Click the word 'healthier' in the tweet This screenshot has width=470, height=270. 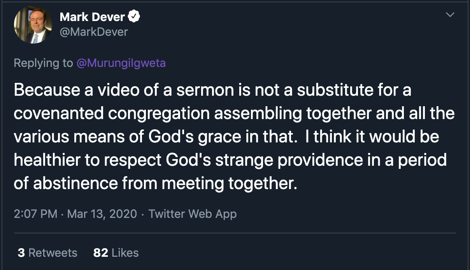point(48,161)
